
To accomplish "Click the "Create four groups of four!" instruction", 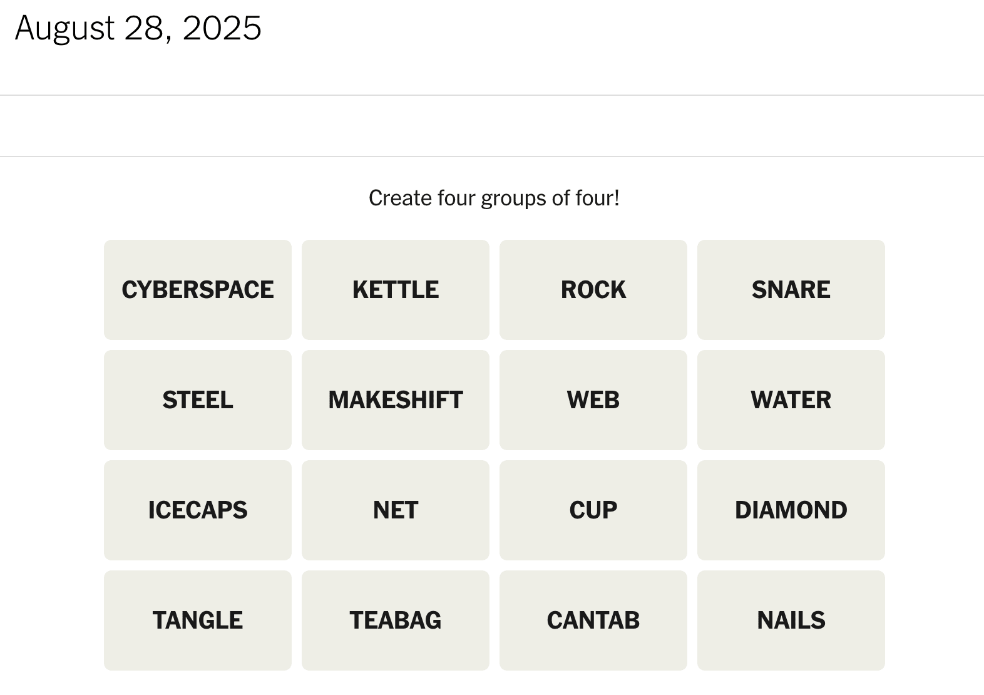I will [494, 198].
